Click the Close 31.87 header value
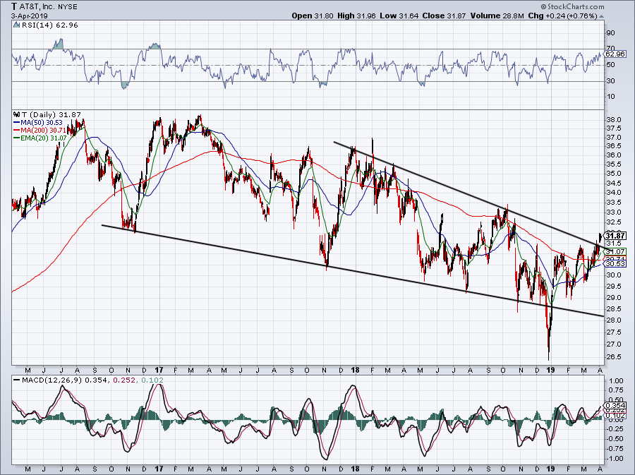Screen dimensions: 635x475 (x=444, y=16)
